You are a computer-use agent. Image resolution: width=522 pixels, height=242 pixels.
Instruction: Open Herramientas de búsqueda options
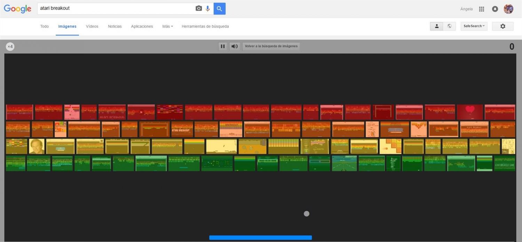pyautogui.click(x=205, y=26)
